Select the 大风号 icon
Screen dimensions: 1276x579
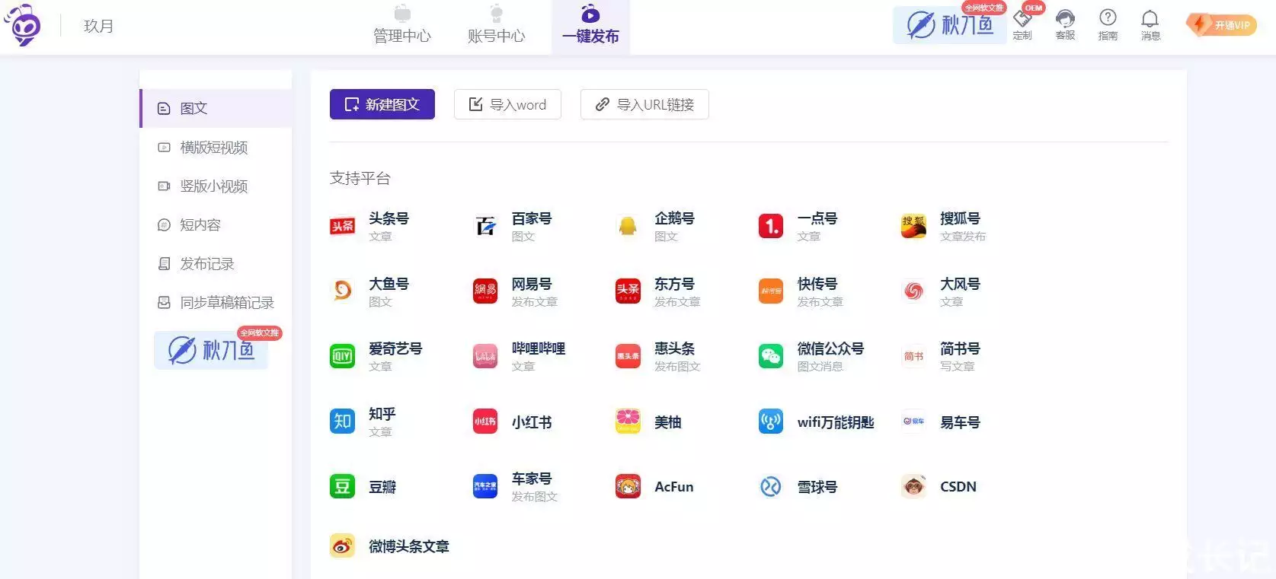913,291
